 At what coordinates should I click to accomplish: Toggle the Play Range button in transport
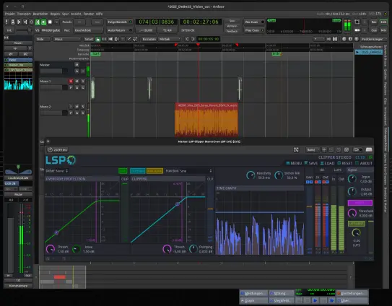pyautogui.click(x=38, y=22)
